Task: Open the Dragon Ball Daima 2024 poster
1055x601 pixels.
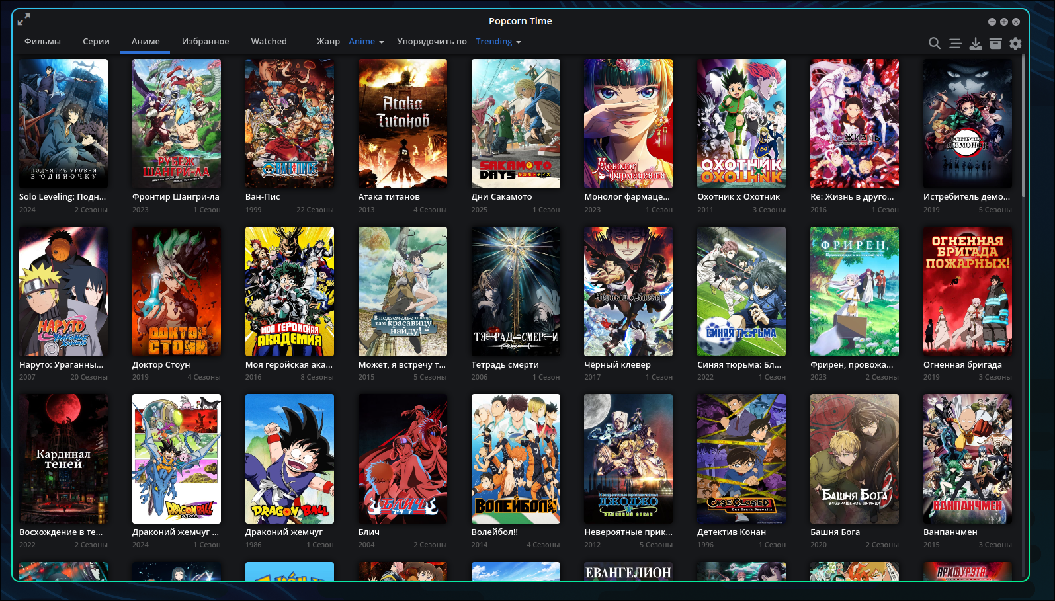Action: coord(177,459)
